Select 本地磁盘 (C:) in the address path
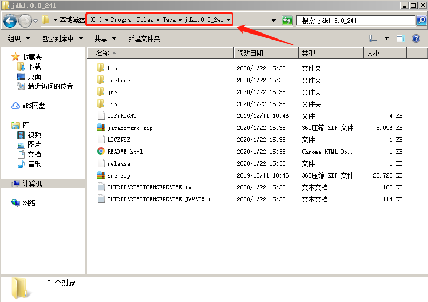Image resolution: width=428 pixels, height=302 pixels. coord(81,19)
